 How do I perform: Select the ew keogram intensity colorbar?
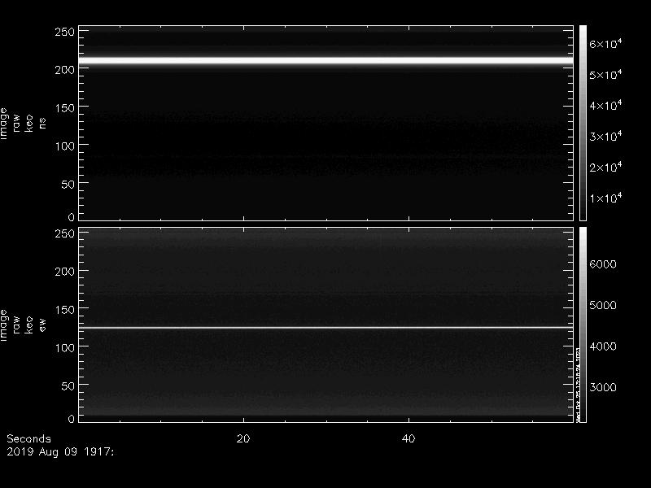(x=583, y=325)
